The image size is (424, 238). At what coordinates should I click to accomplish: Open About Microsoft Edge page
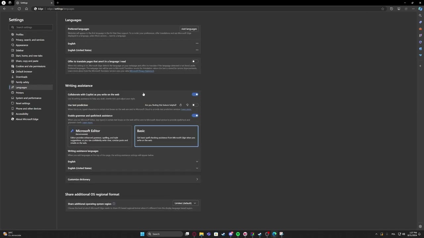(x=31, y=119)
